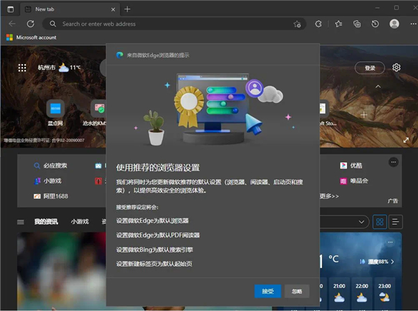Switch to grid layout view for feed
418x311 pixels.
point(380,221)
